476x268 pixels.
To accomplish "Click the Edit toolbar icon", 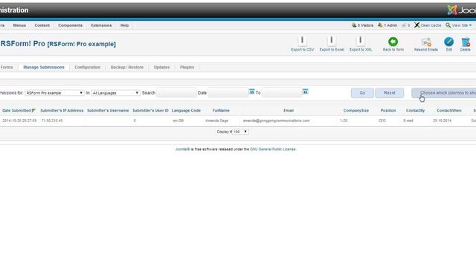I will [448, 42].
